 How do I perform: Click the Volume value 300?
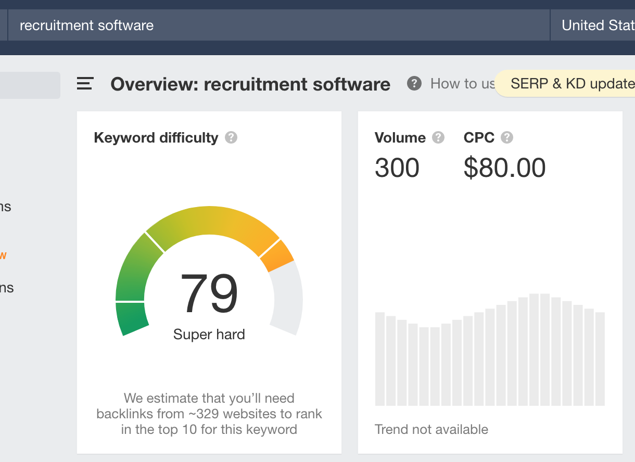click(397, 168)
